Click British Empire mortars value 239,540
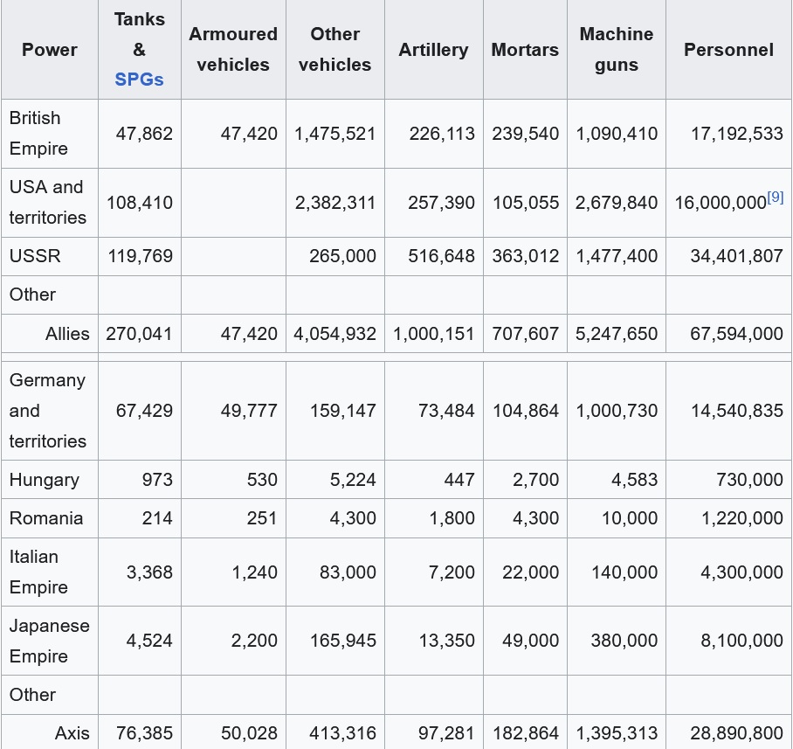This screenshot has height=749, width=793. (526, 134)
